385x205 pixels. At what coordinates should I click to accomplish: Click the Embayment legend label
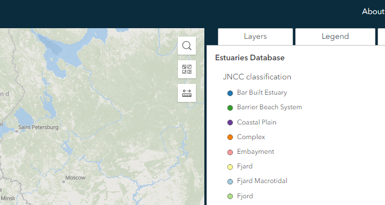[x=256, y=151]
